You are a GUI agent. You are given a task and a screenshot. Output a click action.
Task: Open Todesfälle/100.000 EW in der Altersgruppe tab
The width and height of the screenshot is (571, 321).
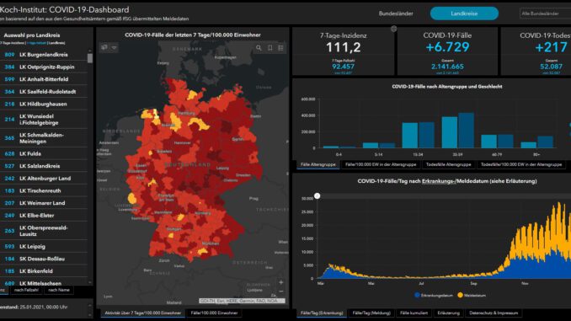[521, 164]
